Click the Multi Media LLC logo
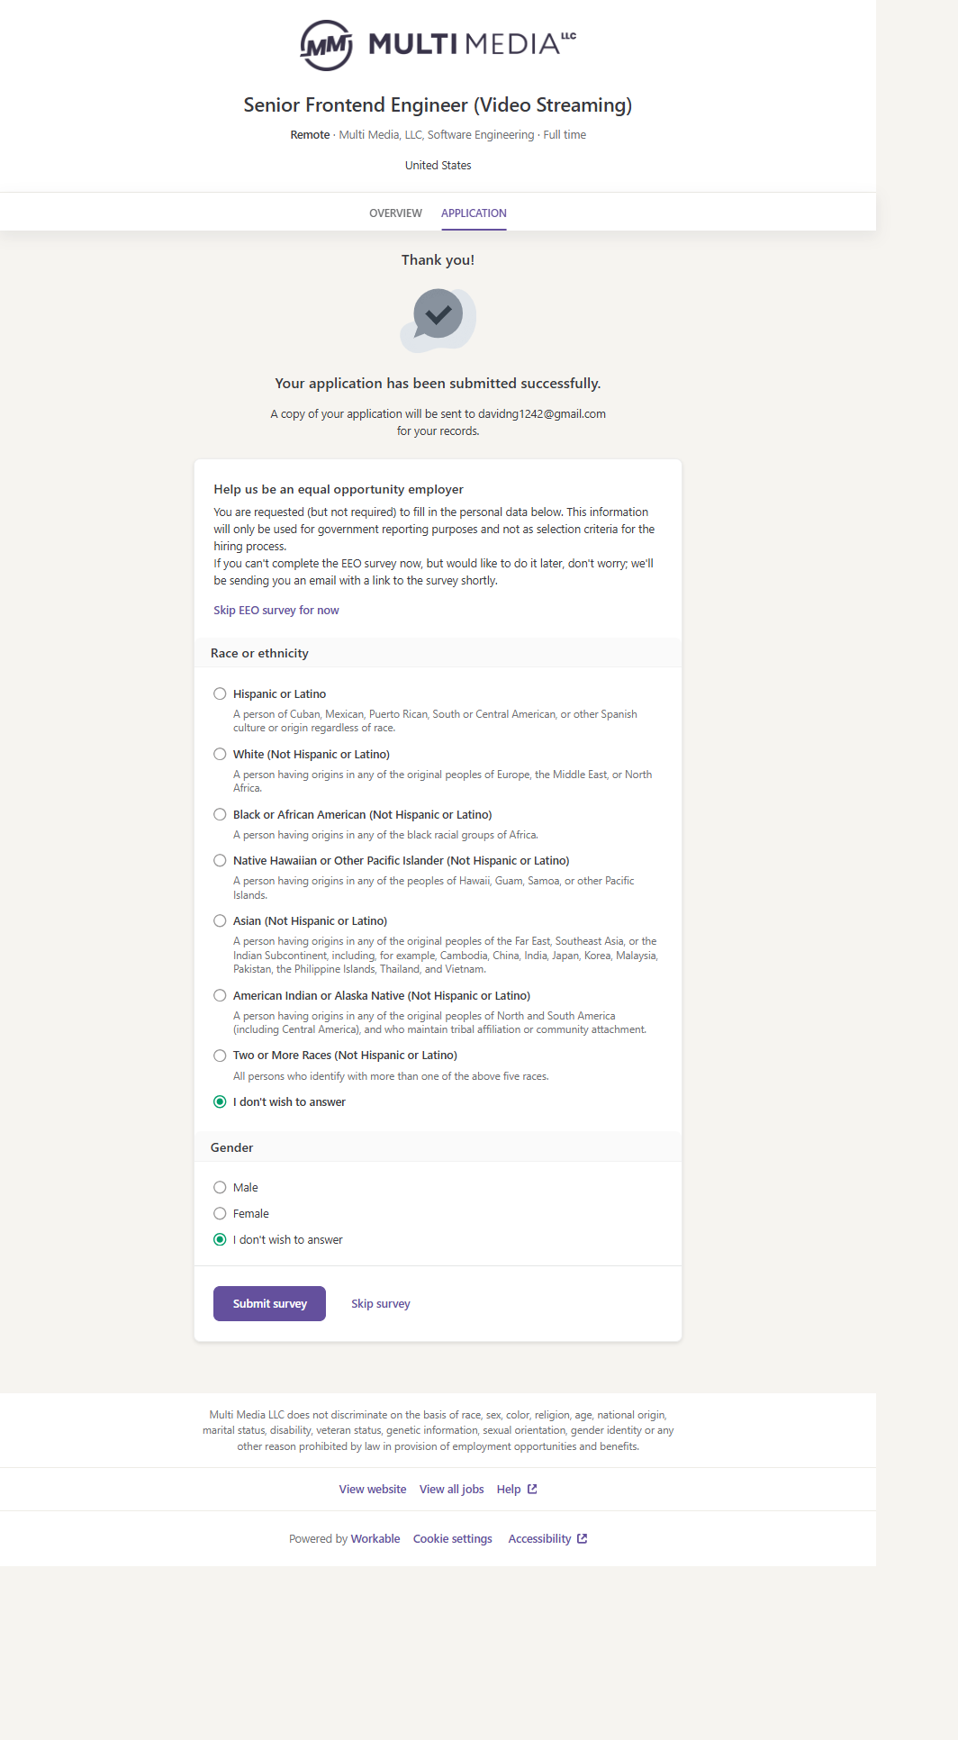The height and width of the screenshot is (1740, 958). (438, 45)
